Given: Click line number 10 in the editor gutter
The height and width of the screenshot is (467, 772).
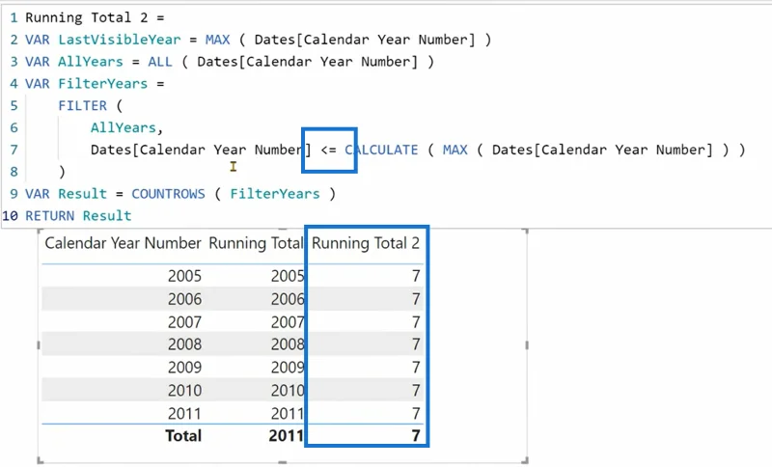Looking at the screenshot, I should coord(10,216).
